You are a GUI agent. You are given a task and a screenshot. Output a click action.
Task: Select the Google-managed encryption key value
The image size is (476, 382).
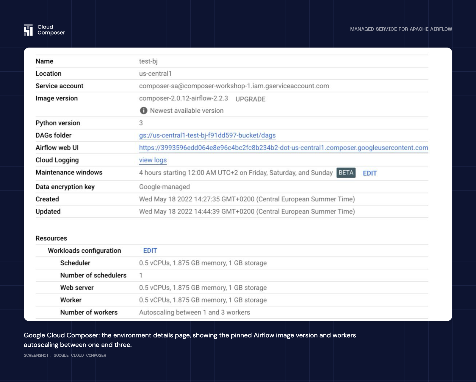click(x=165, y=187)
